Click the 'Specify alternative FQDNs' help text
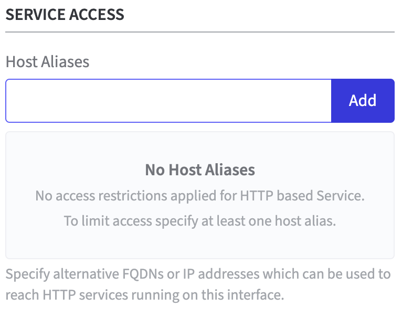This screenshot has width=402, height=318. tap(198, 274)
